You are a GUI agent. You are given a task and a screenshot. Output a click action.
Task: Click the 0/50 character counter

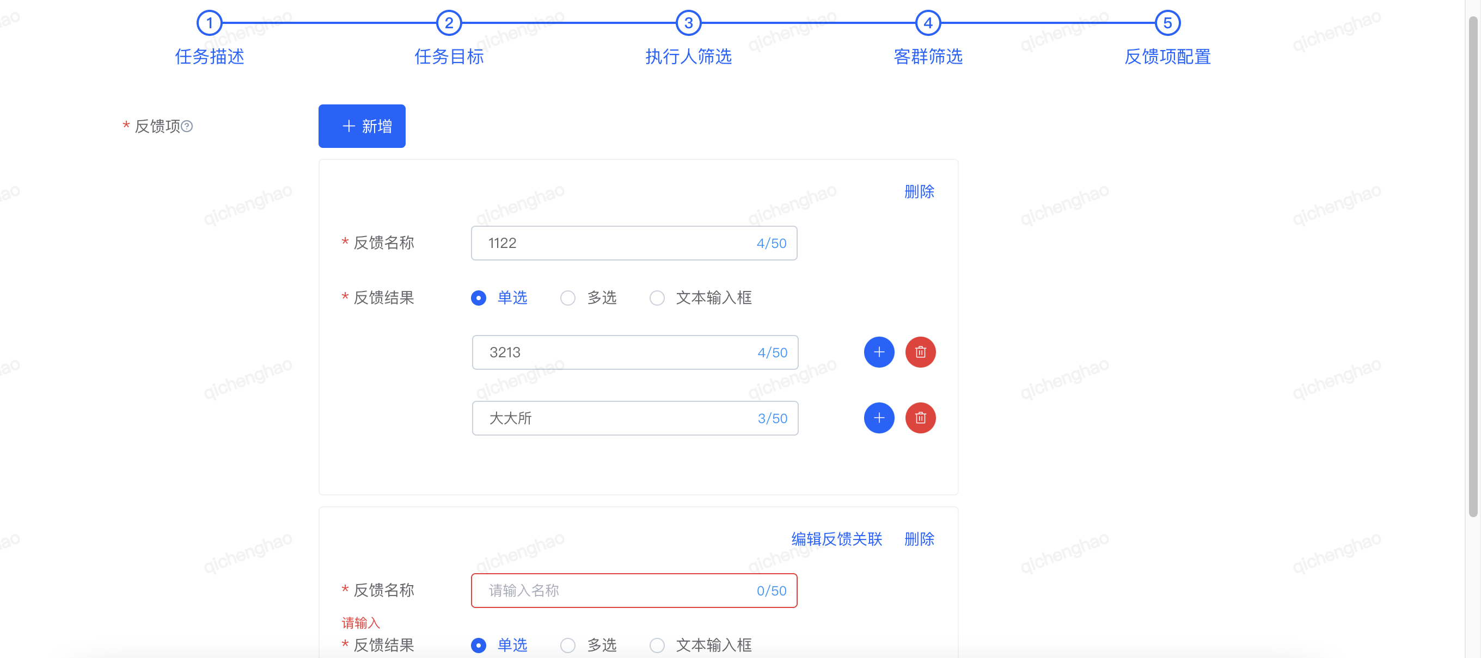pos(771,591)
